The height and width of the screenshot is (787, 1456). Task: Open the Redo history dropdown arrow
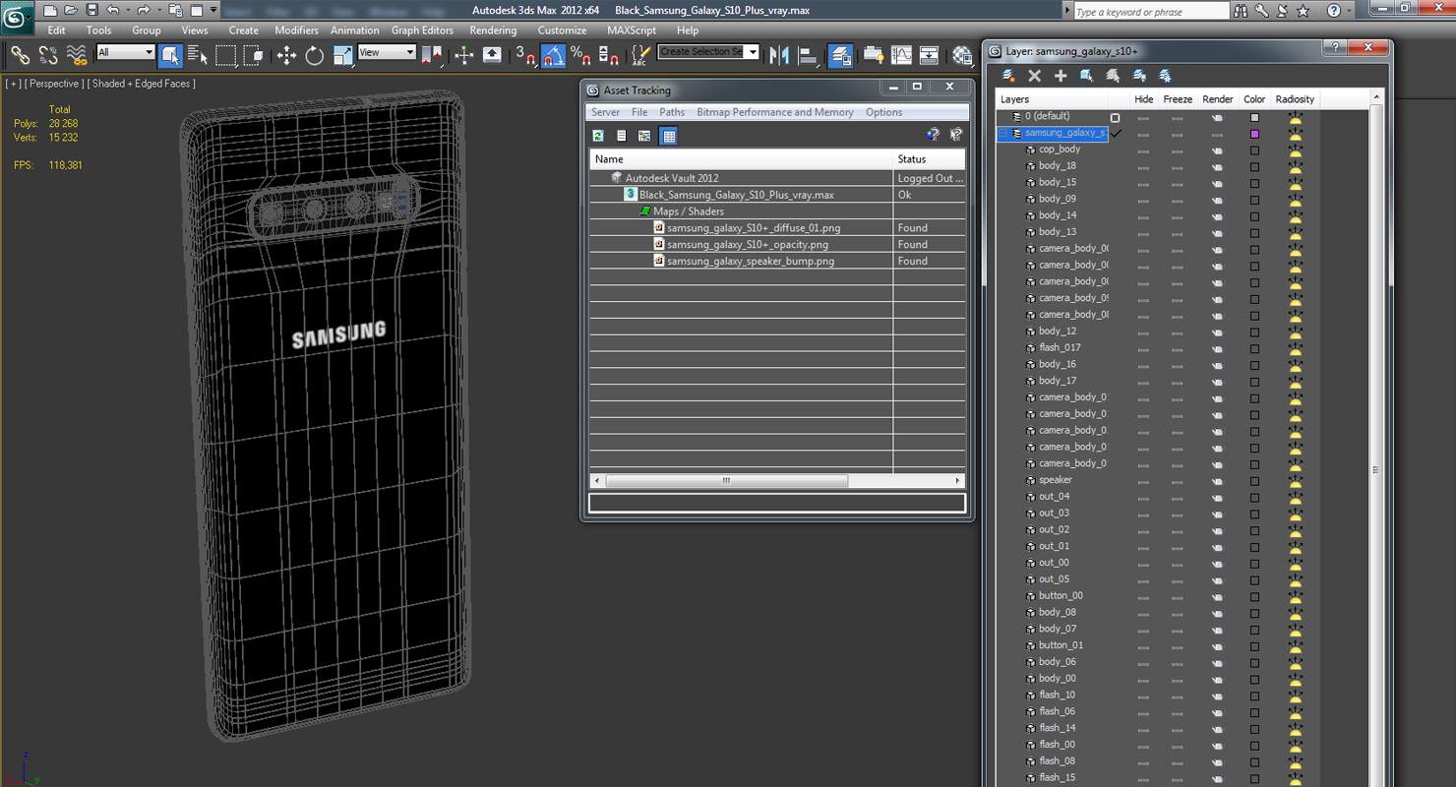[x=159, y=11]
